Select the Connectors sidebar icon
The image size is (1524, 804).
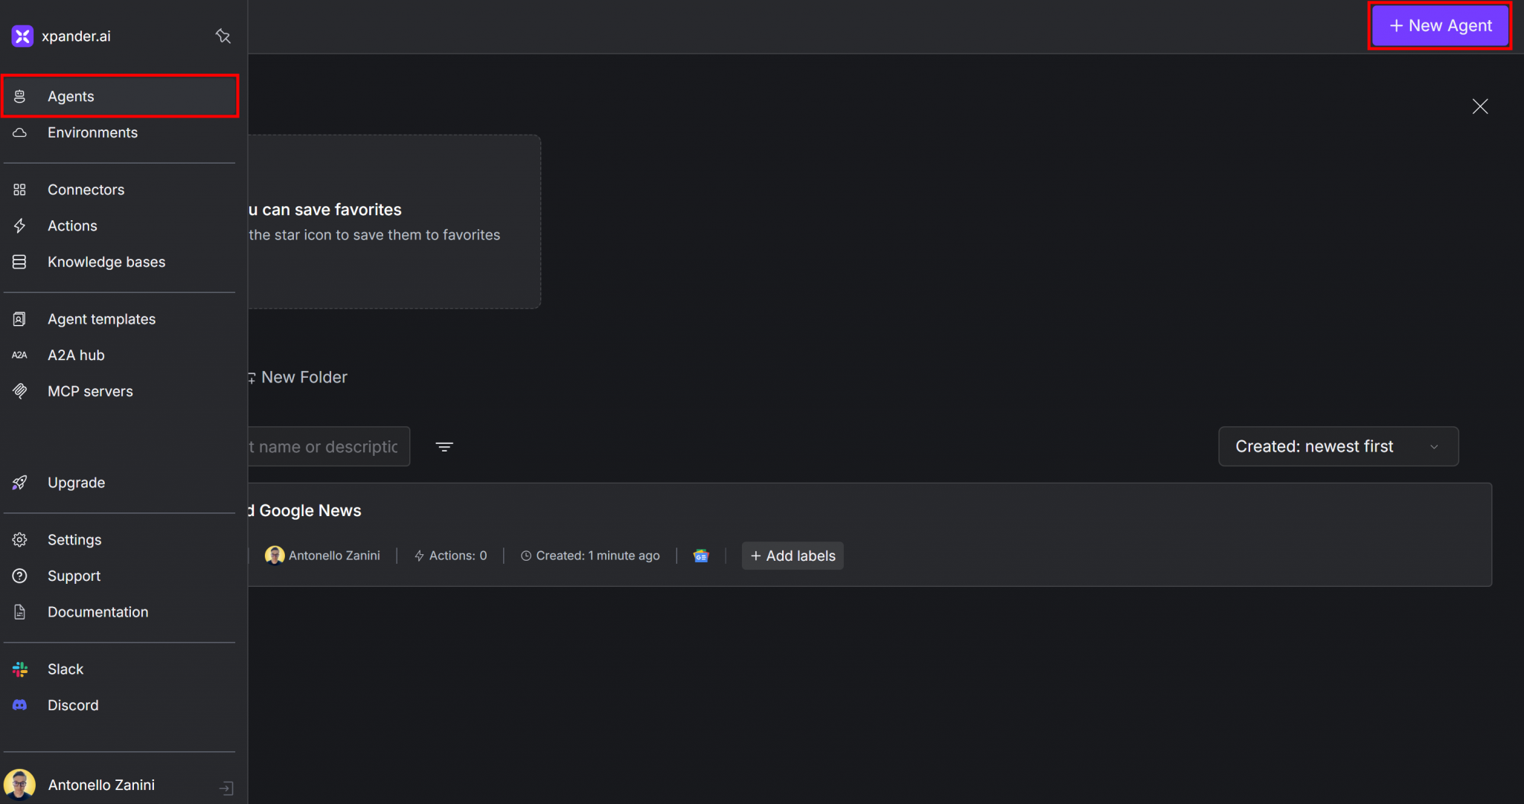pyautogui.click(x=20, y=190)
